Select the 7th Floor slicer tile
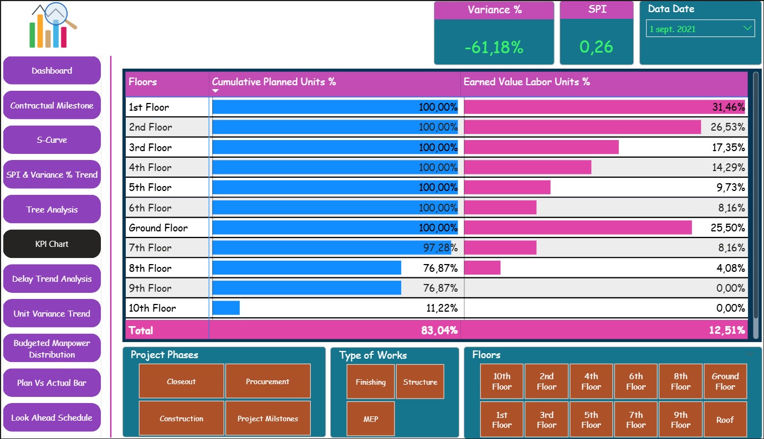The height and width of the screenshot is (439, 764). [636, 420]
